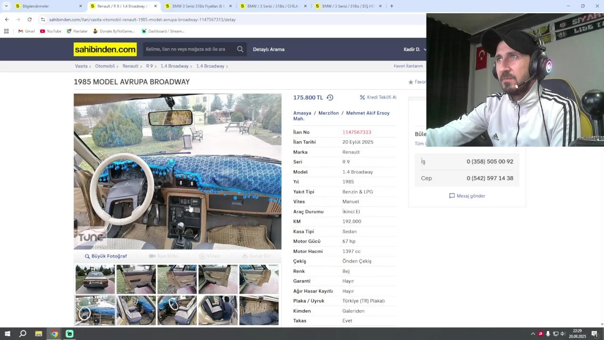The height and width of the screenshot is (340, 604).
Task: Click the volume speaker tray icon
Action: coord(562,334)
